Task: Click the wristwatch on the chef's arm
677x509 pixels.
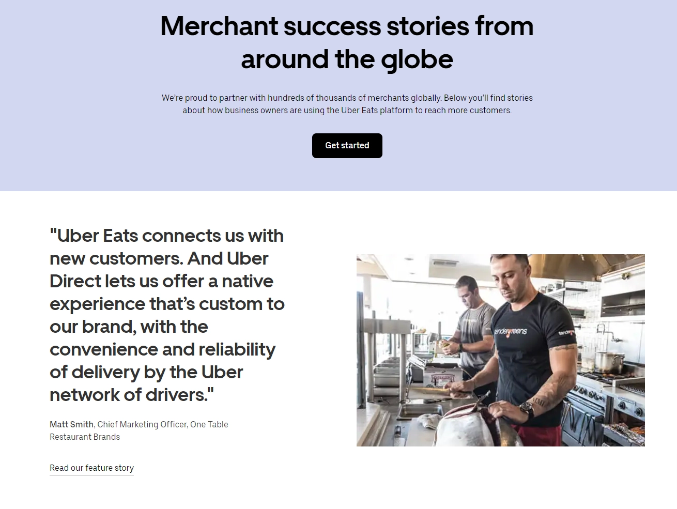Action: coord(527,410)
